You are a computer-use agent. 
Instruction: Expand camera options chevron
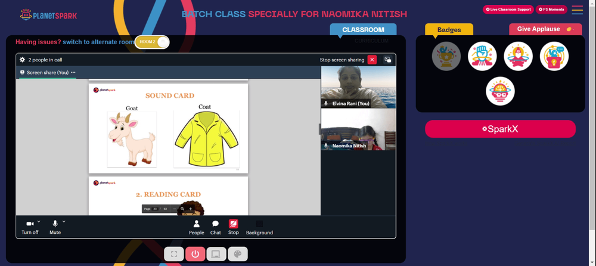[x=39, y=221]
